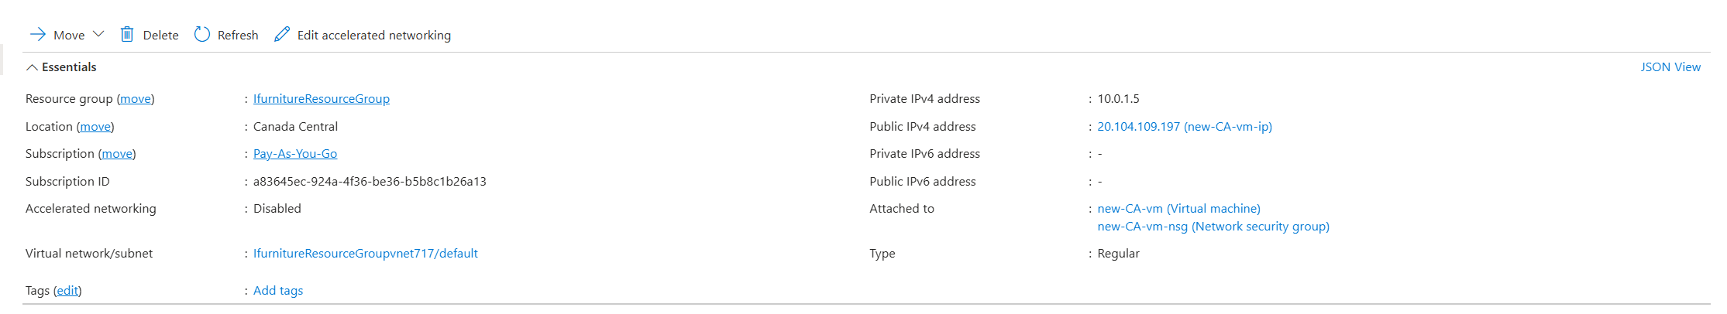Image resolution: width=1727 pixels, height=314 pixels.
Task: Open Pay-As-You-Go subscription link
Action: pos(295,154)
